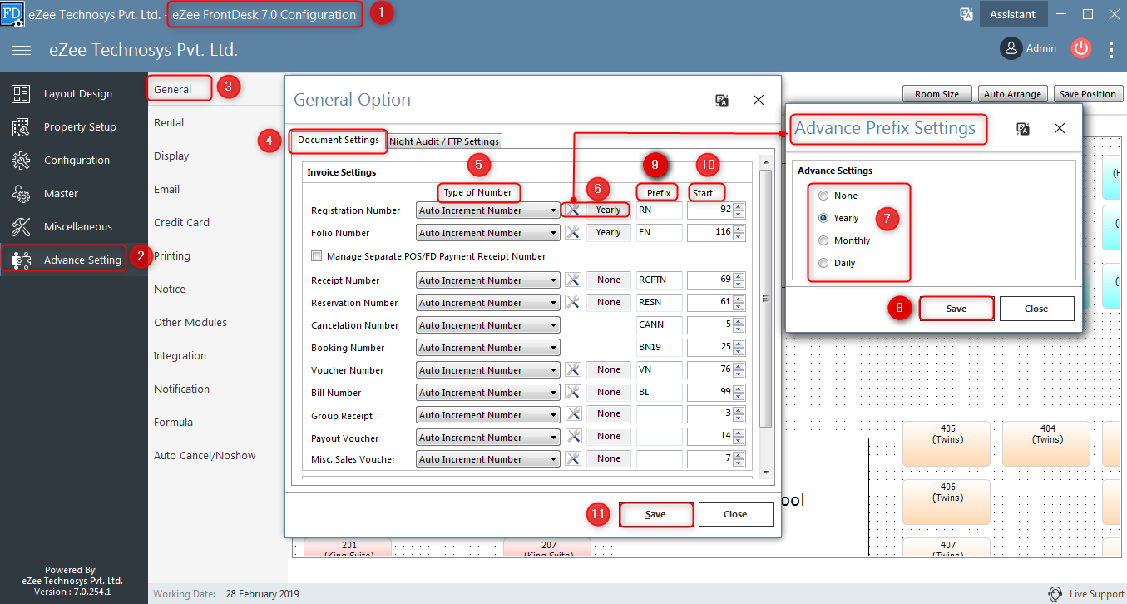Click the Registration Number prefix field

point(659,210)
